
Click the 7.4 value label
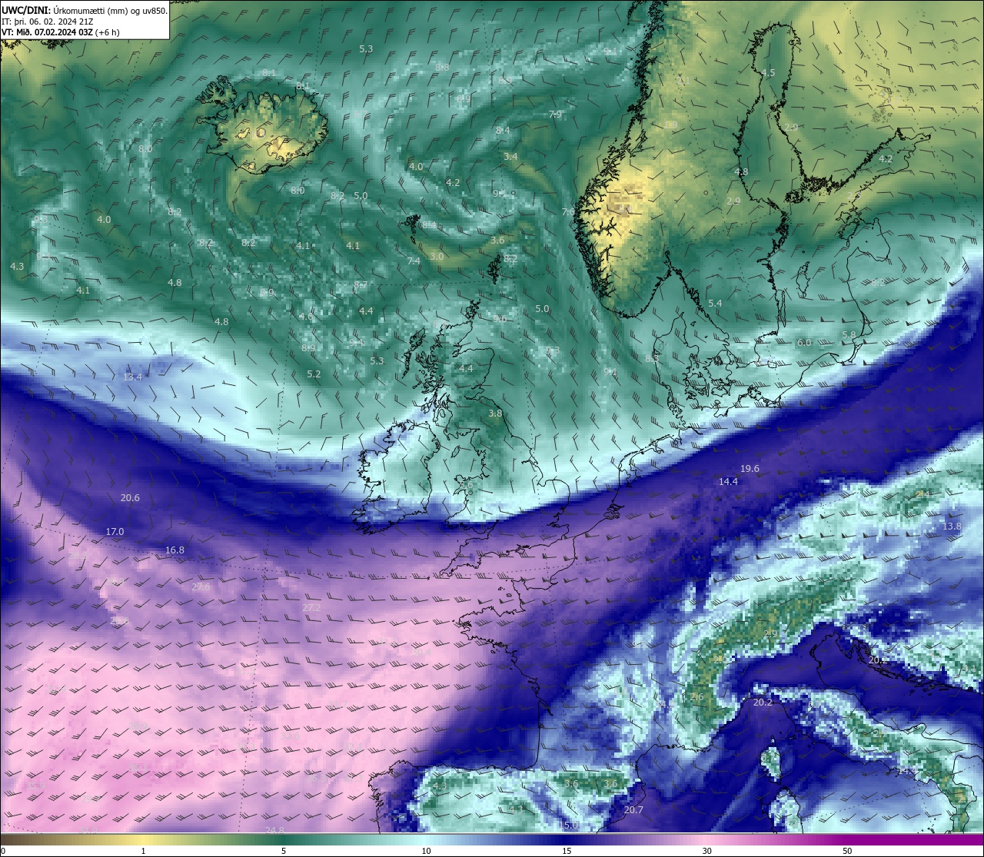coord(414,261)
